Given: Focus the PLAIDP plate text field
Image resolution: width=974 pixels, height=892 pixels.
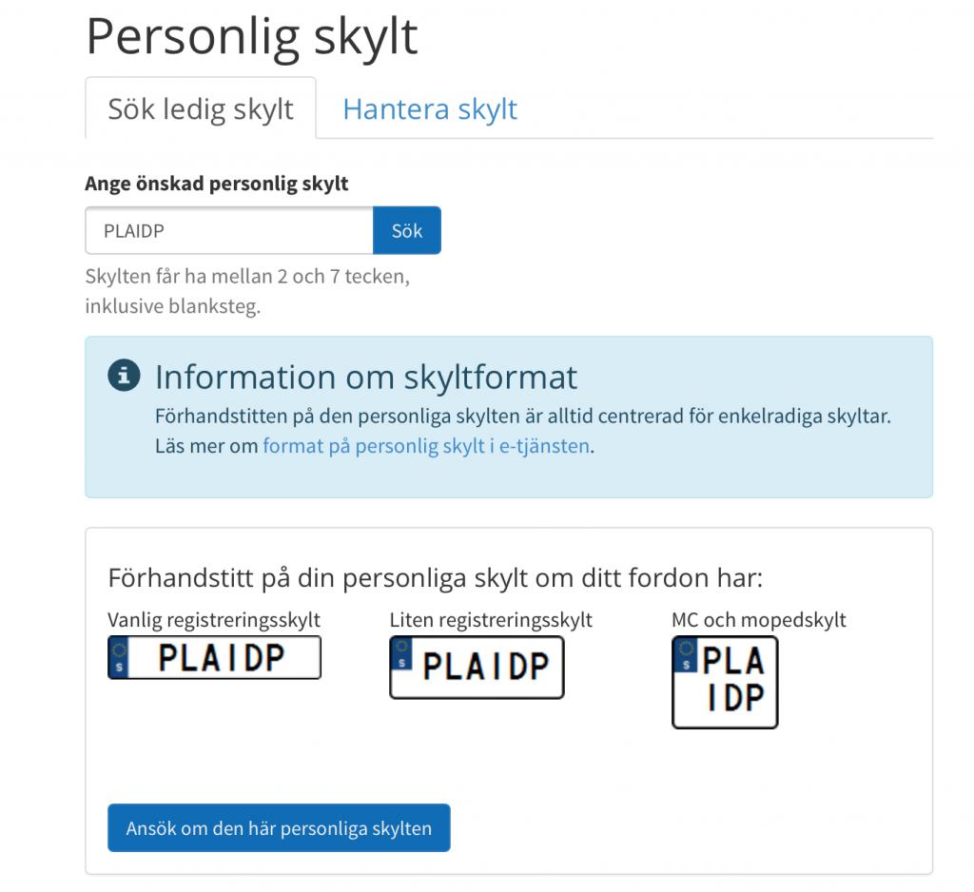Looking at the screenshot, I should click(x=229, y=230).
